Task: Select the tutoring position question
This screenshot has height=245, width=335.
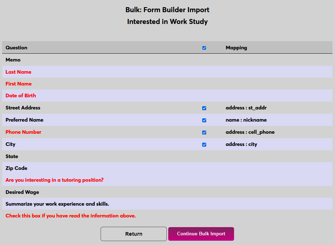Action: [54, 180]
